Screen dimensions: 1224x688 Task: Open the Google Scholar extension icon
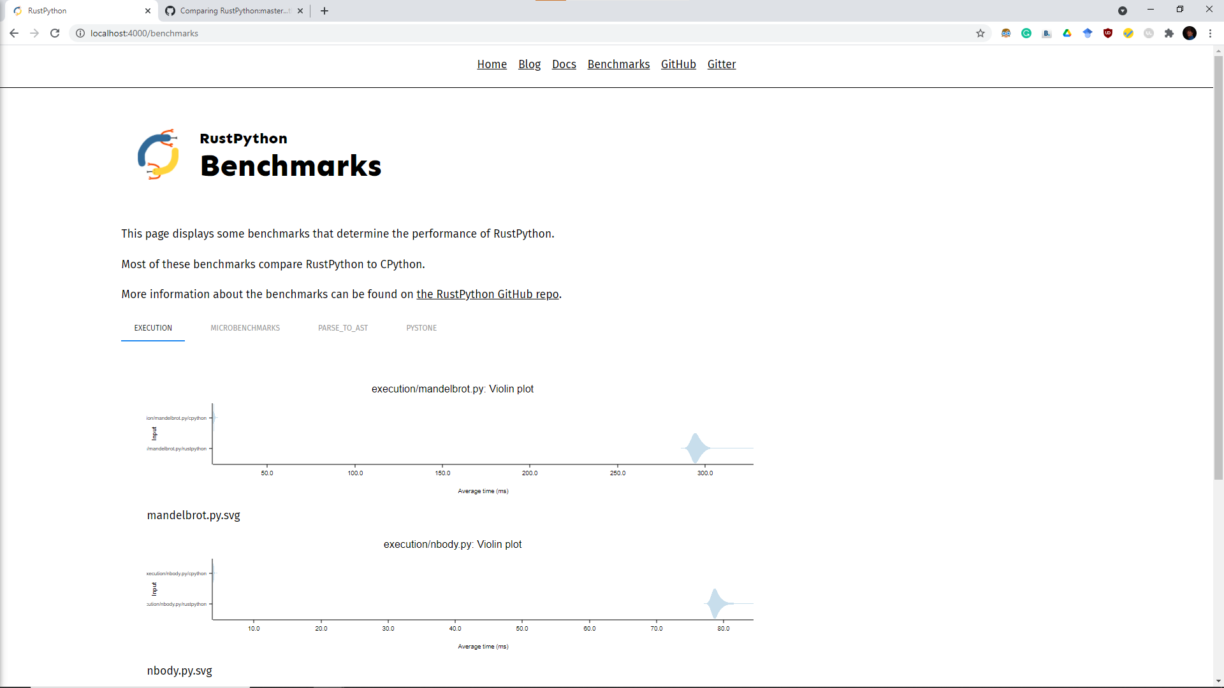tap(1088, 33)
